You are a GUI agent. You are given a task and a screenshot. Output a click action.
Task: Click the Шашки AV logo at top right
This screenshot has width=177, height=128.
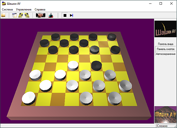[165, 29]
